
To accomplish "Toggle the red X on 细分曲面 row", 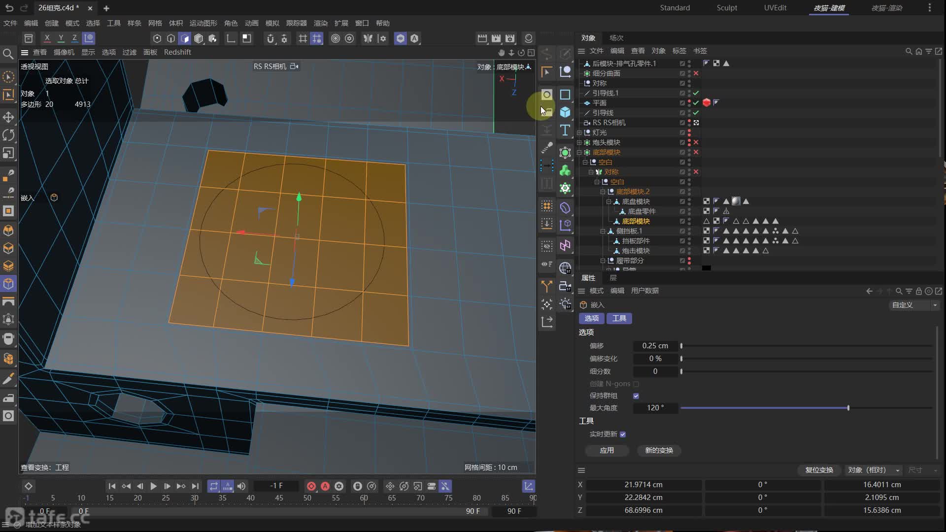I will (x=696, y=73).
